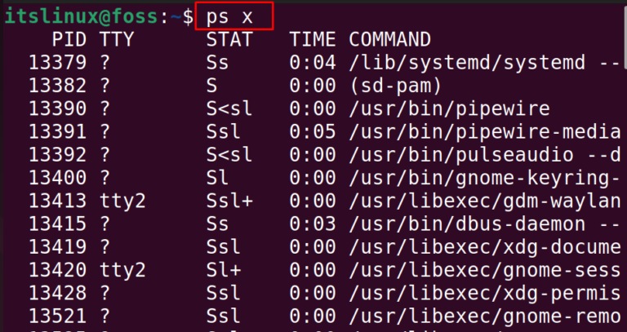Click the COMMAND column header

pyautogui.click(x=390, y=39)
